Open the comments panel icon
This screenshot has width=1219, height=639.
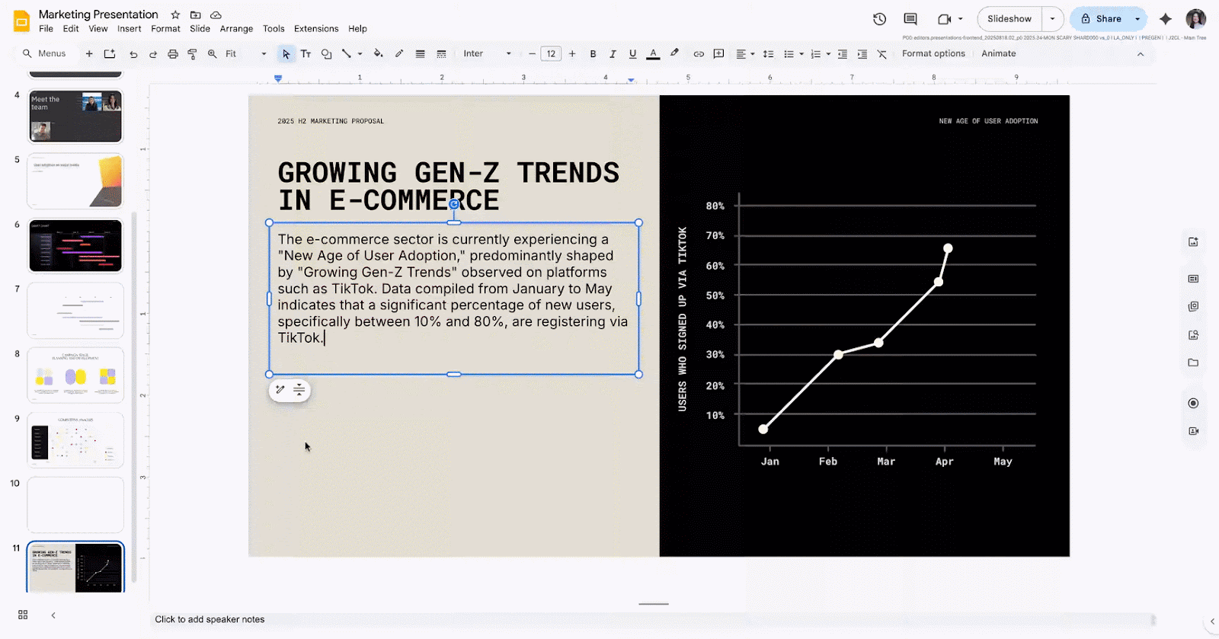[910, 19]
